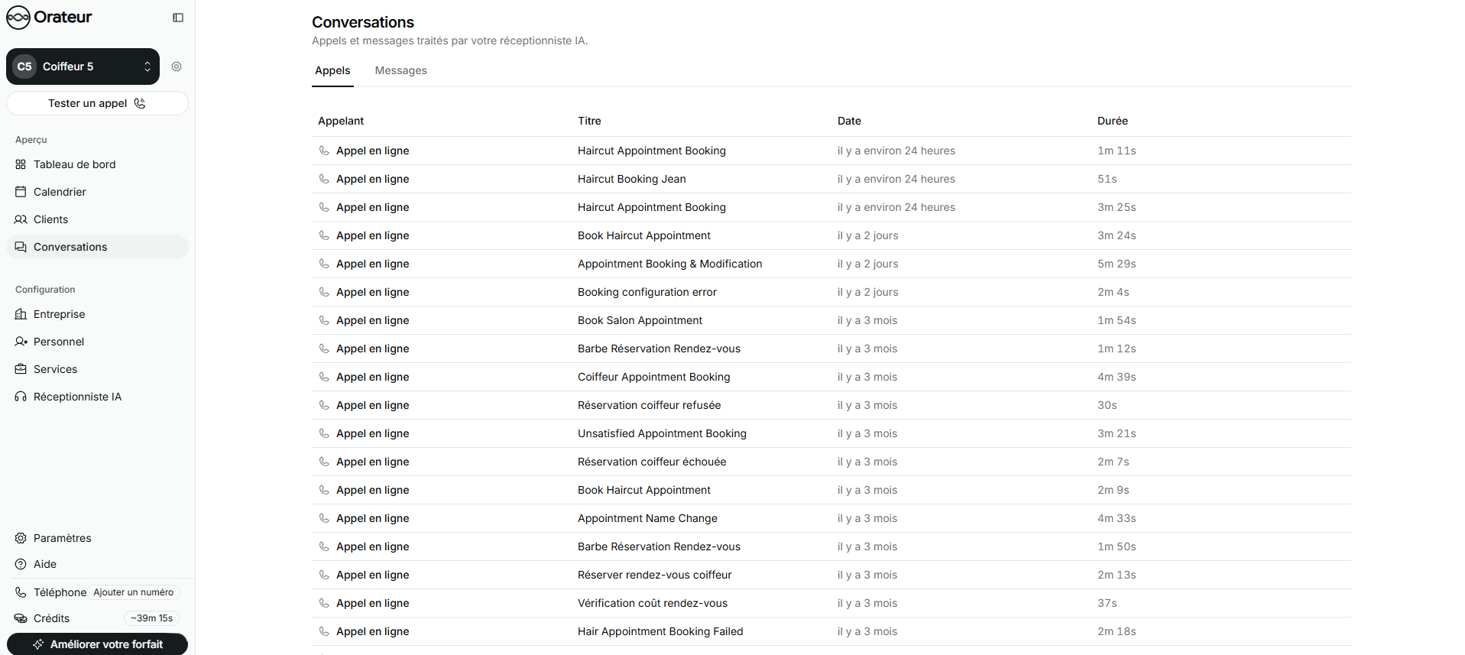Open Vérification coût rendez-vous call

pyautogui.click(x=831, y=603)
